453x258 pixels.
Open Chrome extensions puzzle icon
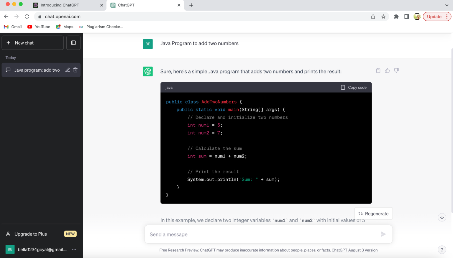click(x=396, y=17)
